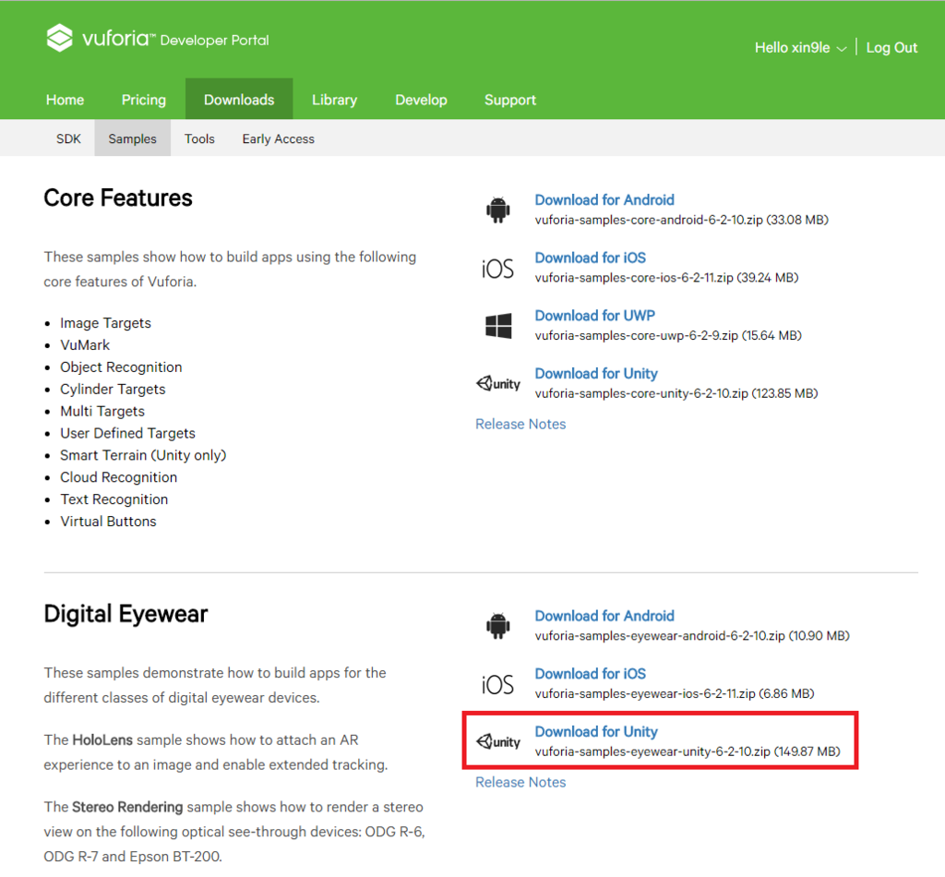Select the Samples sub-tab
The width and height of the screenshot is (945, 877).
[x=133, y=138]
